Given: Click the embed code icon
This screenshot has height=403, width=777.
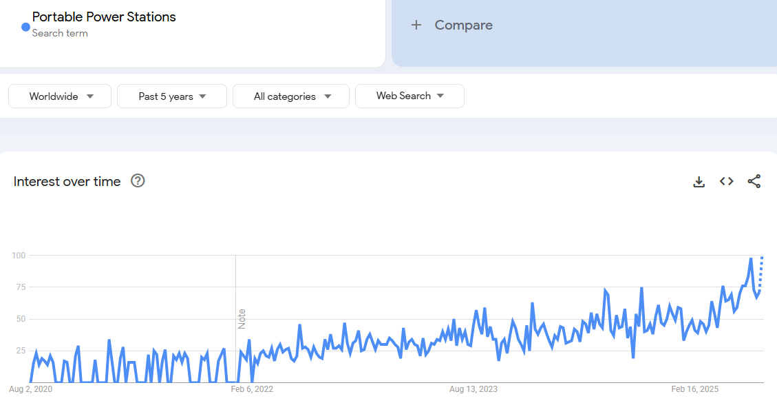Looking at the screenshot, I should [726, 182].
